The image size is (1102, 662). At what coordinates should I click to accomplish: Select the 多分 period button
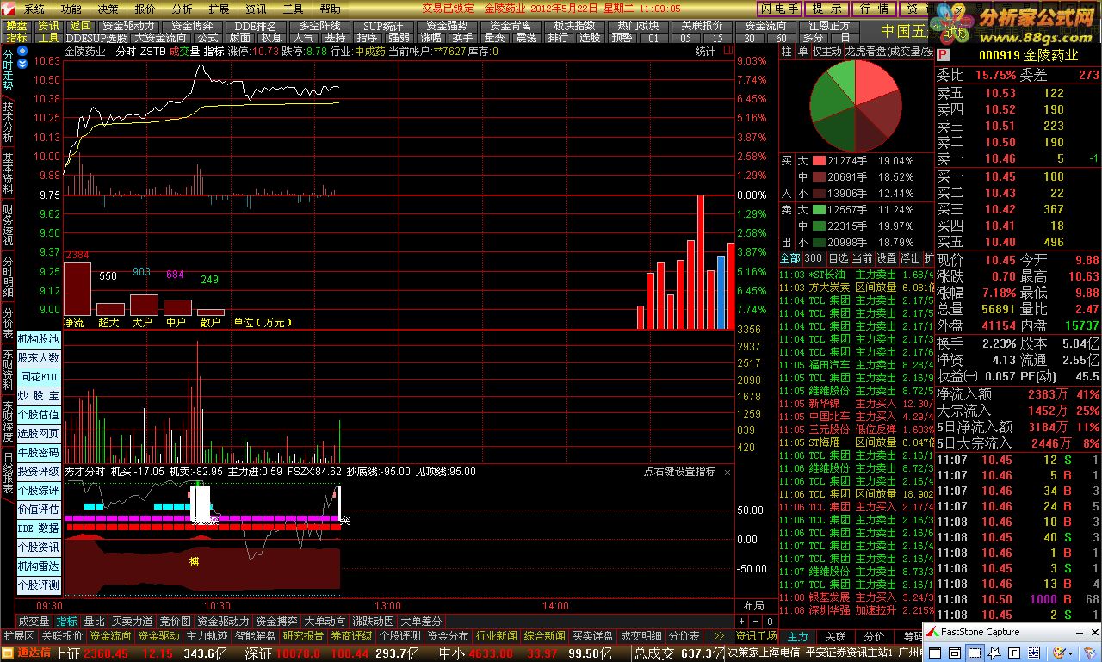[812, 38]
